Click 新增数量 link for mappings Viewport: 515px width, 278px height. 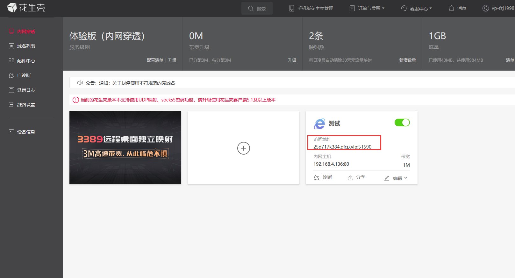click(408, 60)
